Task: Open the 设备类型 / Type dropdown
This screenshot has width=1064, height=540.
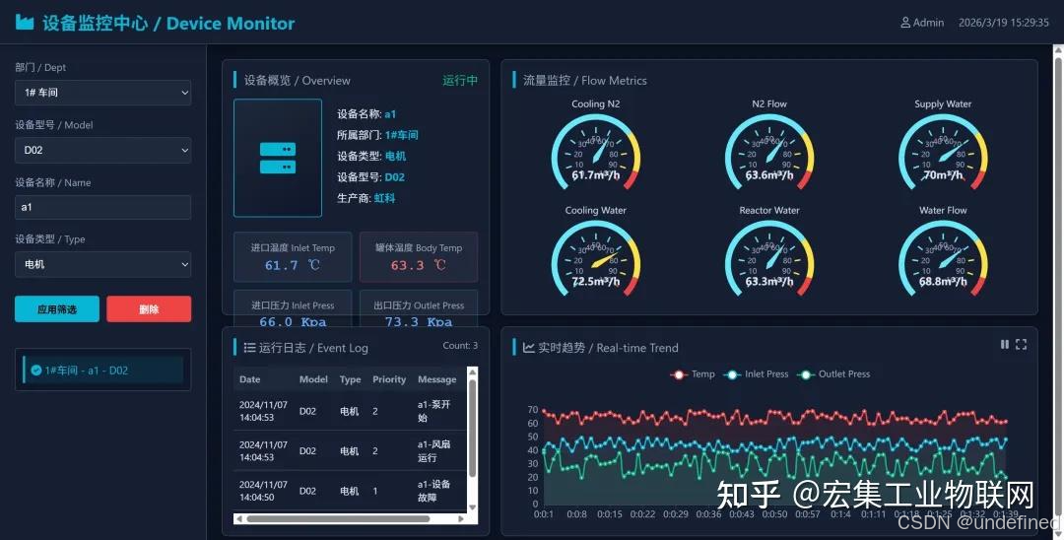Action: pos(103,264)
